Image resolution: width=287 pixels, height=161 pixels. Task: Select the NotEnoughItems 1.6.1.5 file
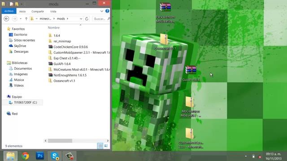[x=70, y=75]
